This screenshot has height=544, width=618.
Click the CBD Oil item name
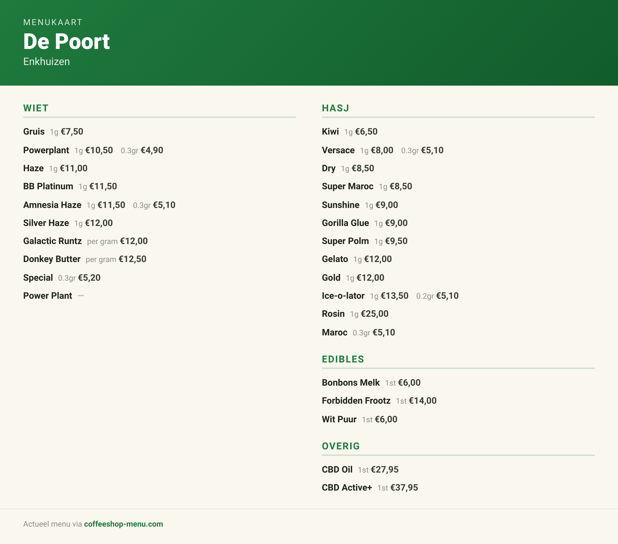337,470
